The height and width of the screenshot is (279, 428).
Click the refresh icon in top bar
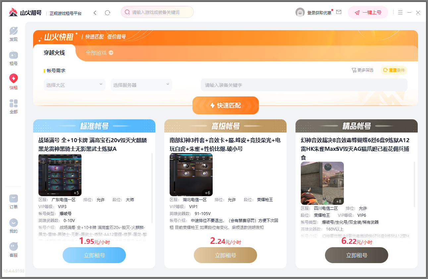point(107,13)
